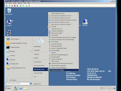Click search magnifier icon in Start menu
This screenshot has height=91, width=121.
pos(31,83)
